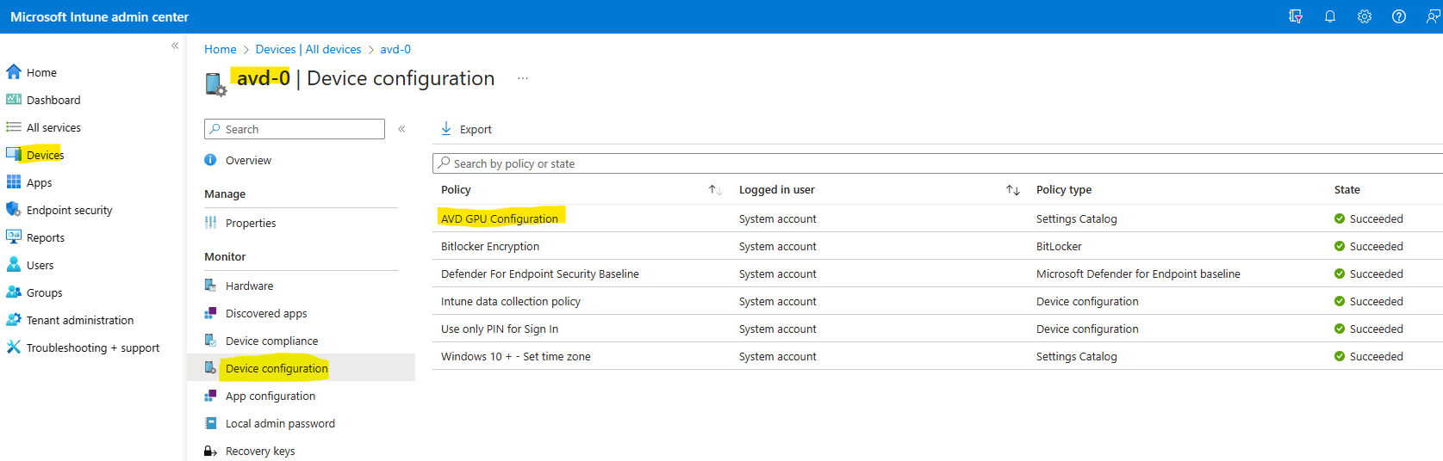Click the Reports icon in sidebar

coord(14,237)
